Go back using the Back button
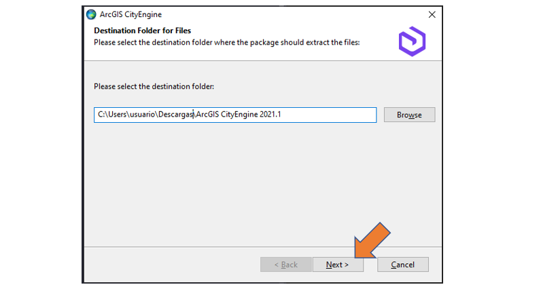 pyautogui.click(x=285, y=265)
